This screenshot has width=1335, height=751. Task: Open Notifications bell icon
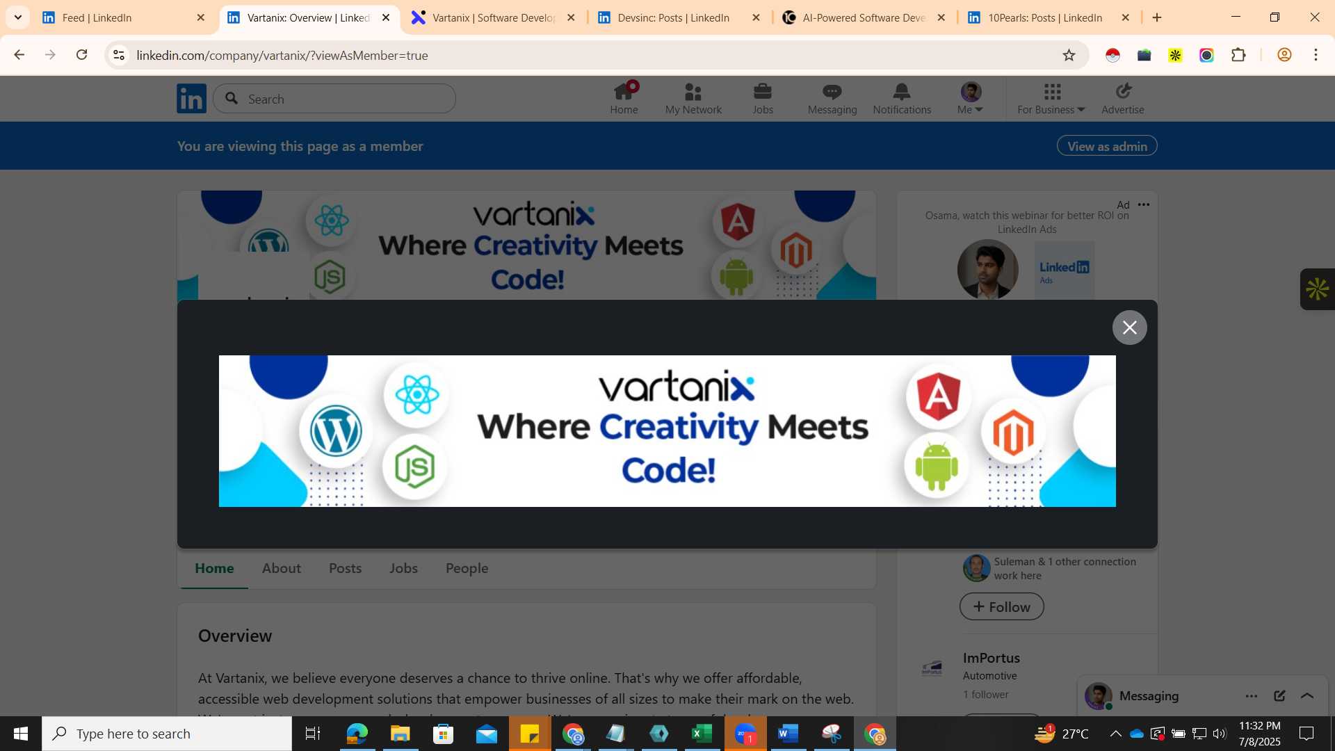(x=902, y=99)
